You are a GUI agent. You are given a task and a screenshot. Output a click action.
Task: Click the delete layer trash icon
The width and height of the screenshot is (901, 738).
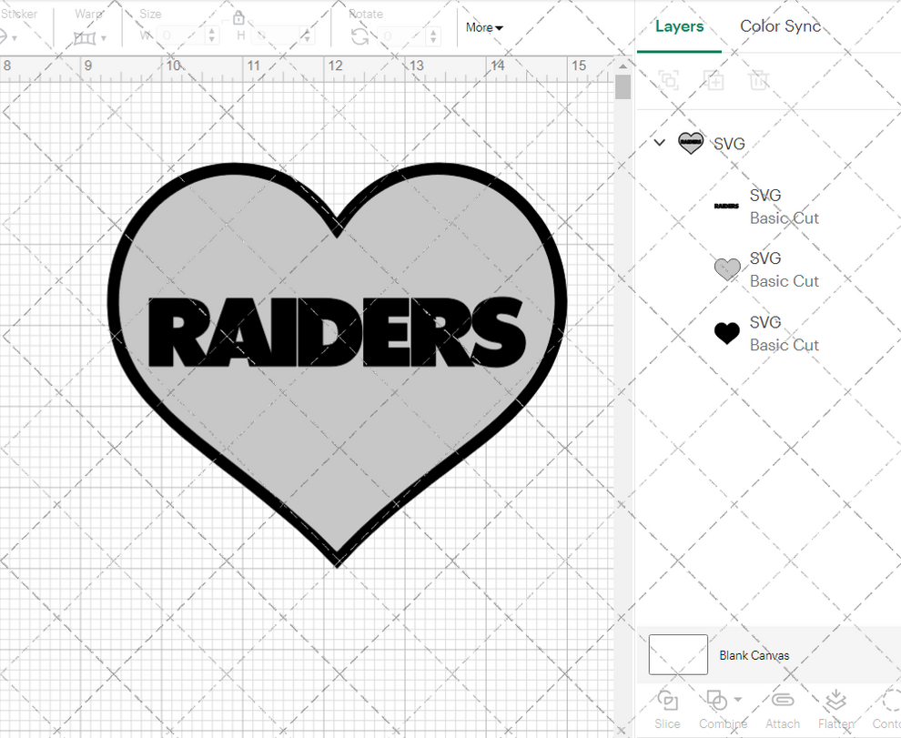pos(759,80)
